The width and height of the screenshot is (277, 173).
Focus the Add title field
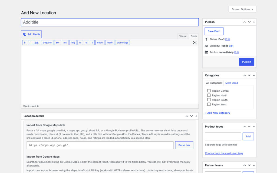click(110, 22)
